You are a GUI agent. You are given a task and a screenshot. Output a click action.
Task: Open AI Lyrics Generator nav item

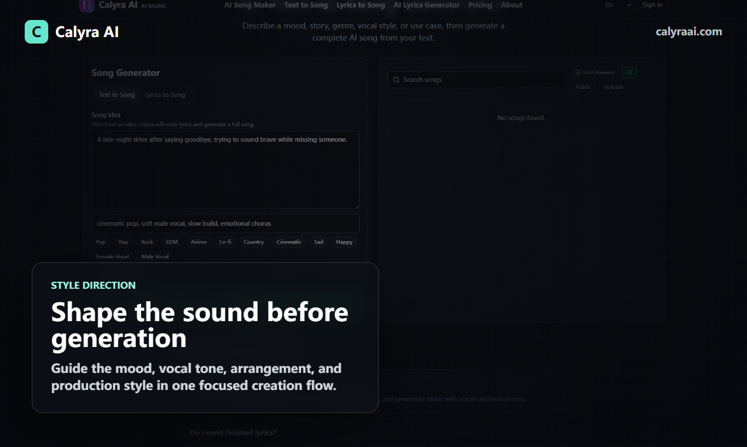(x=426, y=5)
